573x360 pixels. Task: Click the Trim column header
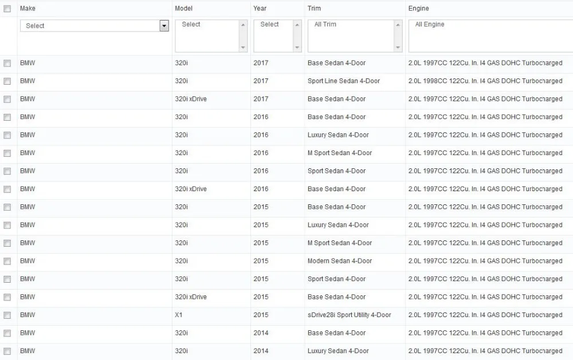coord(314,8)
